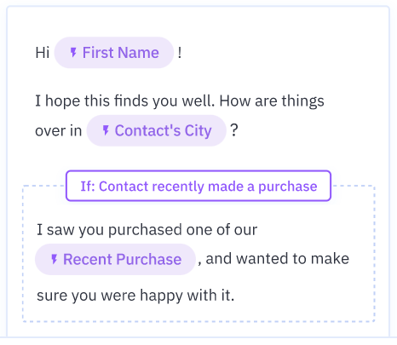The image size is (397, 345).
Task: Click the 'sure you were happy with it.' line
Action: click(x=135, y=296)
